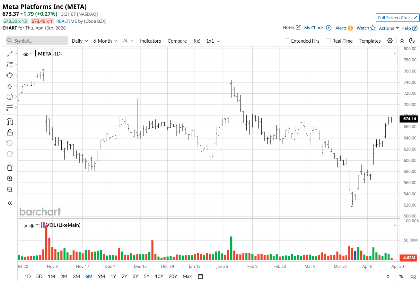The height and width of the screenshot is (281, 420).
Task: Collapse the left drawing toolbar
Action: (x=10, y=203)
